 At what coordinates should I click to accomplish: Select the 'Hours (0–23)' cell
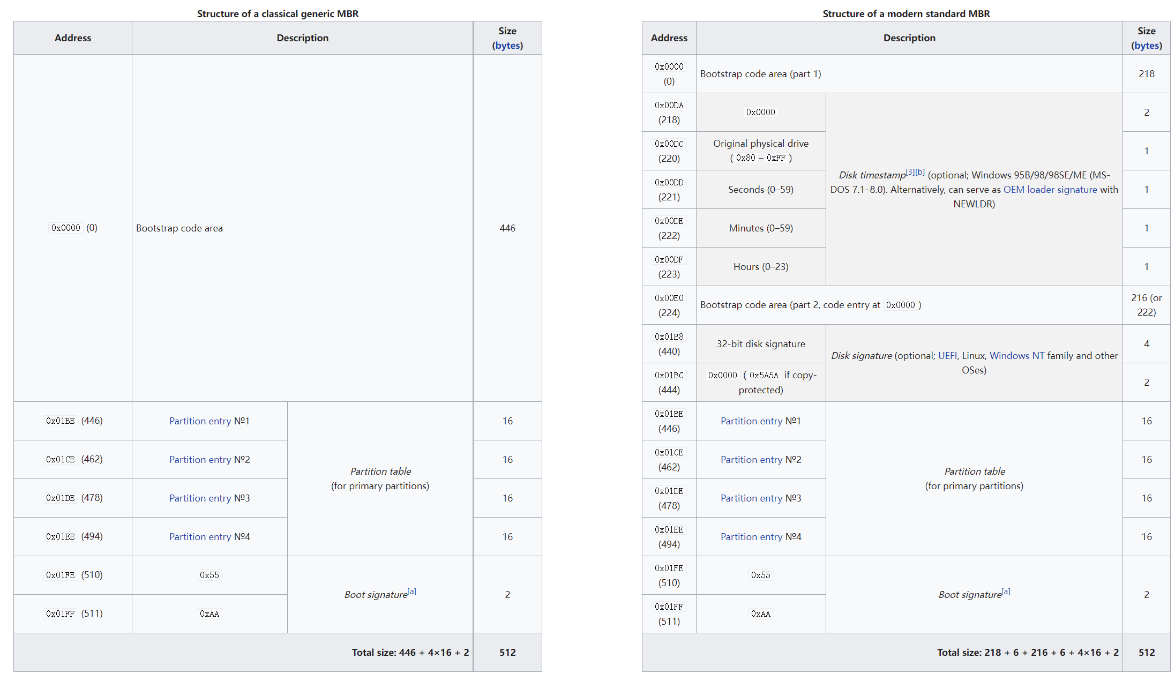761,267
